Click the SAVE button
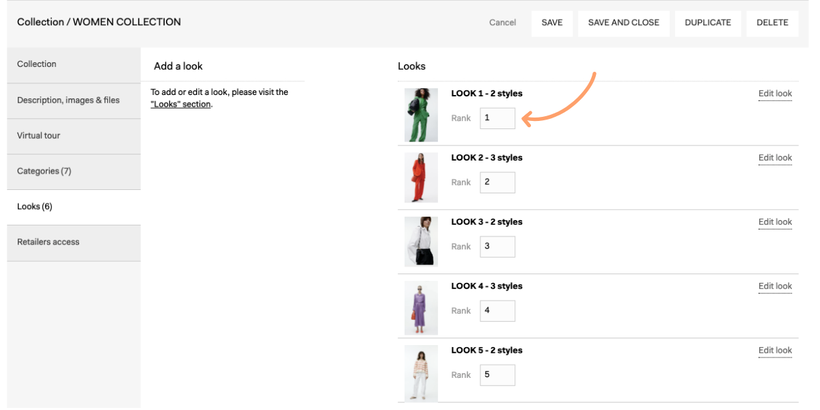 point(552,23)
